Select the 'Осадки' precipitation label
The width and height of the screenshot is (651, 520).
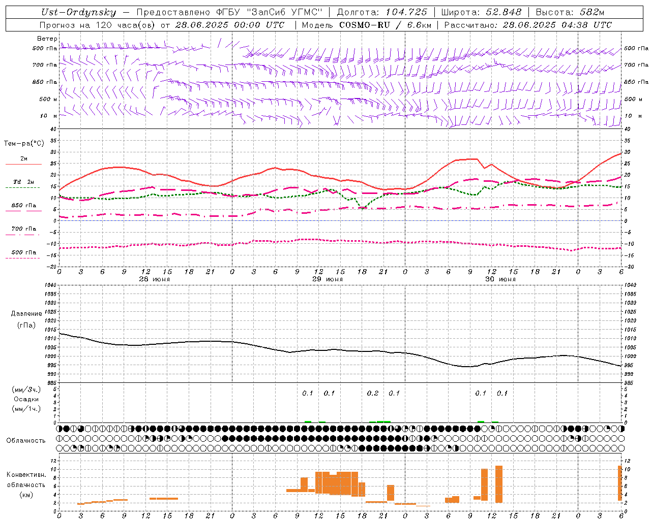pos(26,399)
